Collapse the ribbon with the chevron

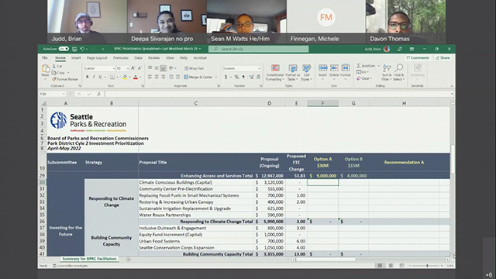tap(452, 86)
